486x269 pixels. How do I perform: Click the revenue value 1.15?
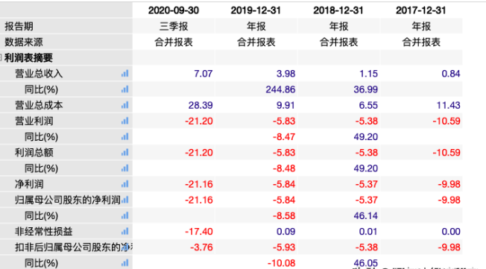[x=368, y=74]
